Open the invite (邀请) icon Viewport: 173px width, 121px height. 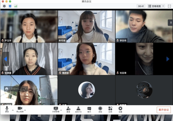pos(68,110)
